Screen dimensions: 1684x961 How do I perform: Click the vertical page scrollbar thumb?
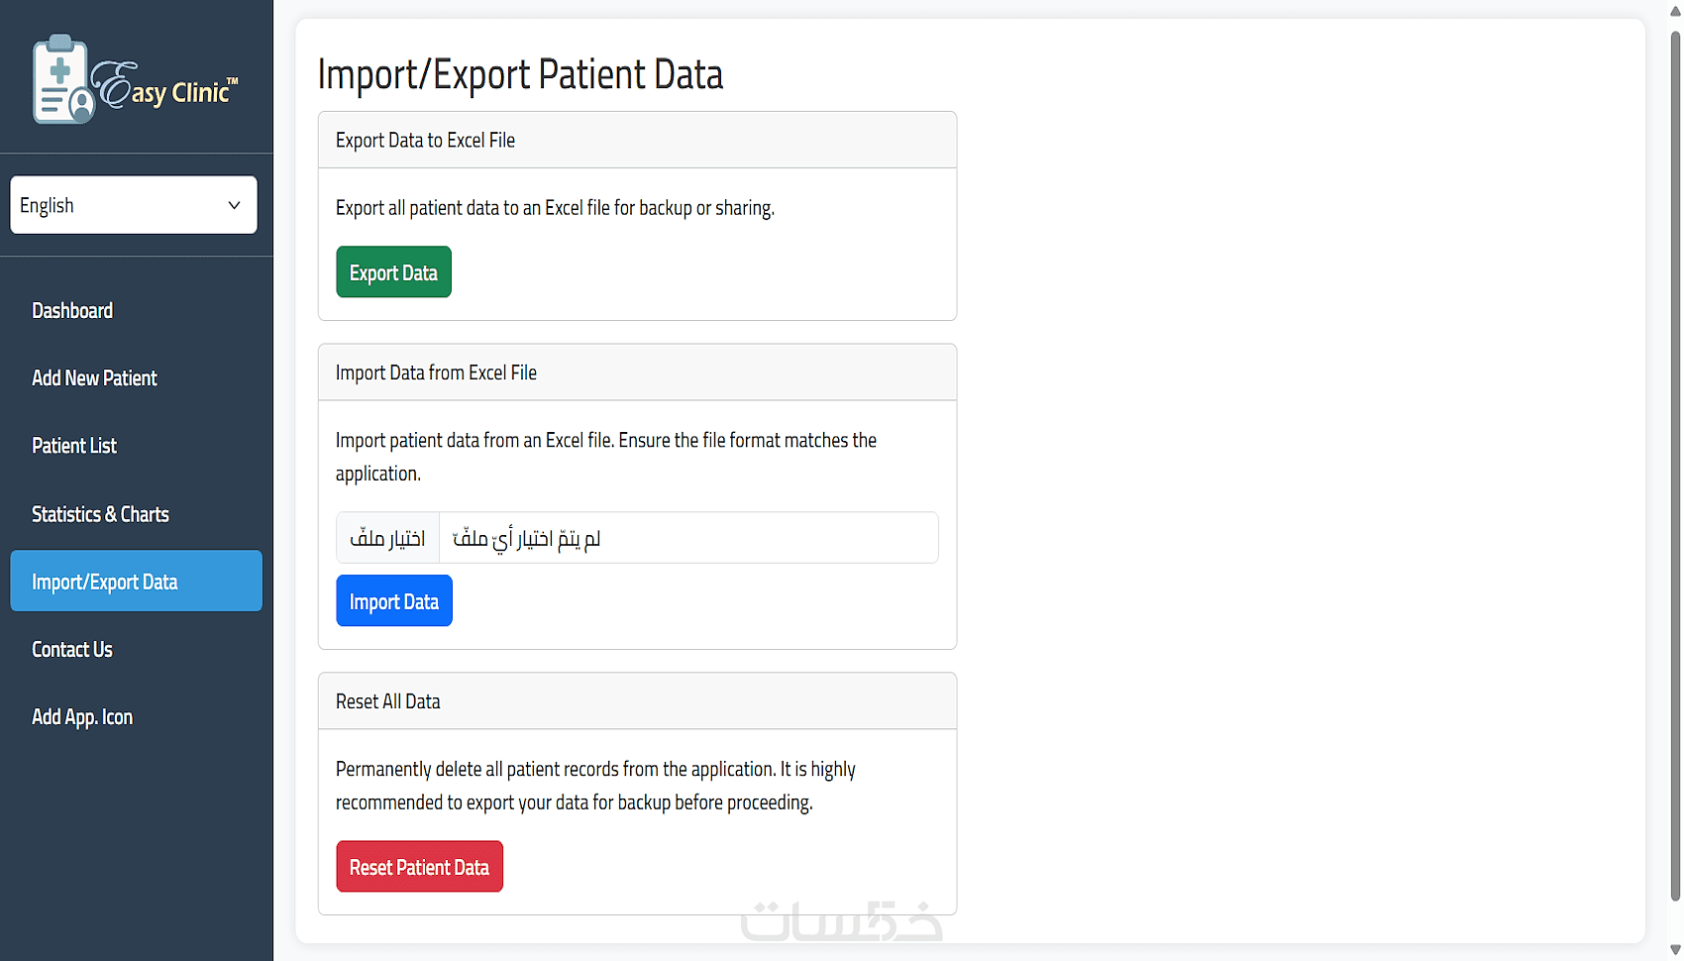tap(1675, 466)
